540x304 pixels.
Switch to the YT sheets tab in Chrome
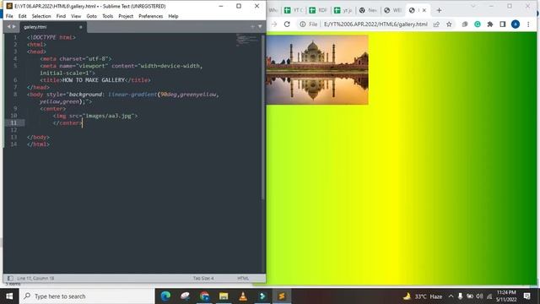click(293, 10)
